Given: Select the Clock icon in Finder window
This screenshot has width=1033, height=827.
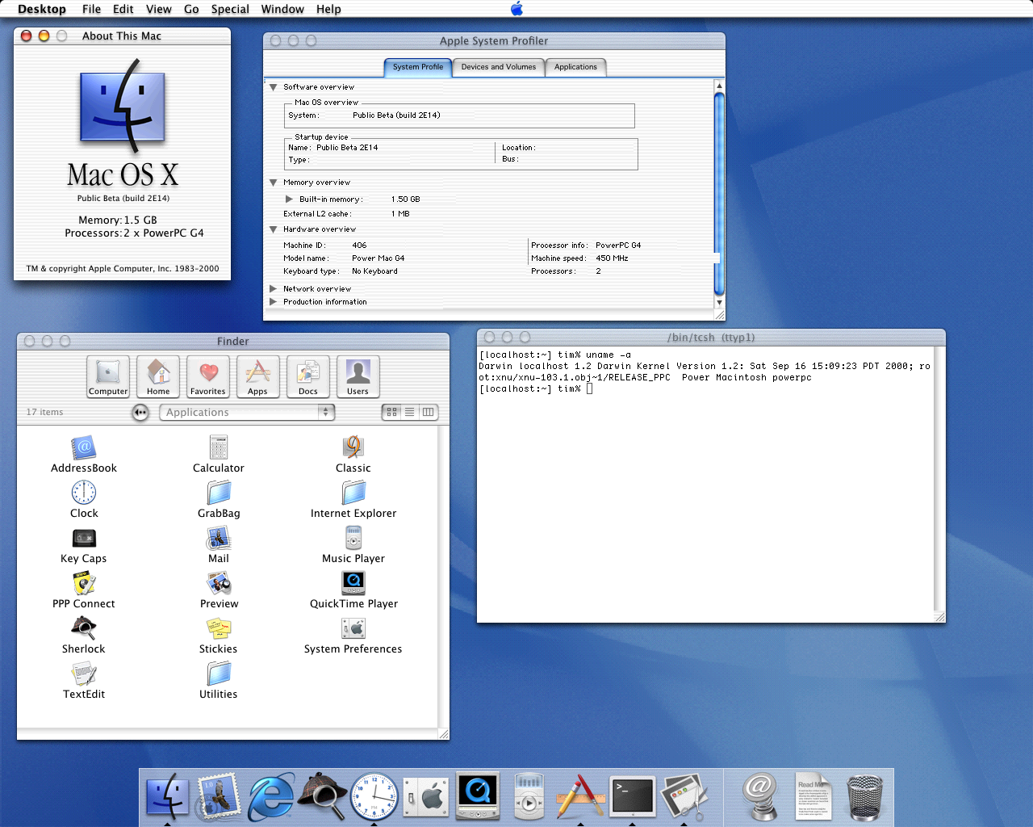Looking at the screenshot, I should click(84, 493).
